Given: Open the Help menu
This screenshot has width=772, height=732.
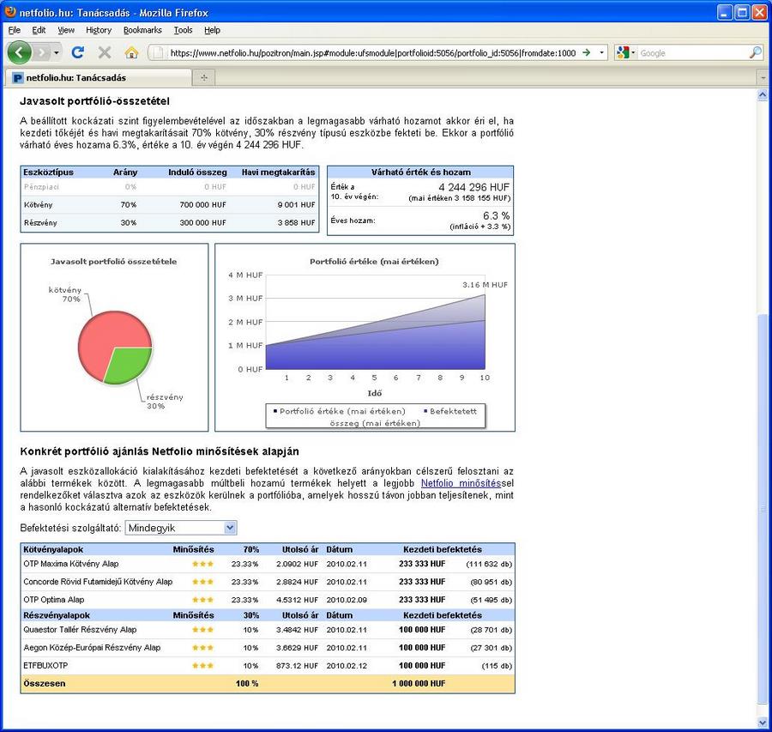Looking at the screenshot, I should point(212,30).
